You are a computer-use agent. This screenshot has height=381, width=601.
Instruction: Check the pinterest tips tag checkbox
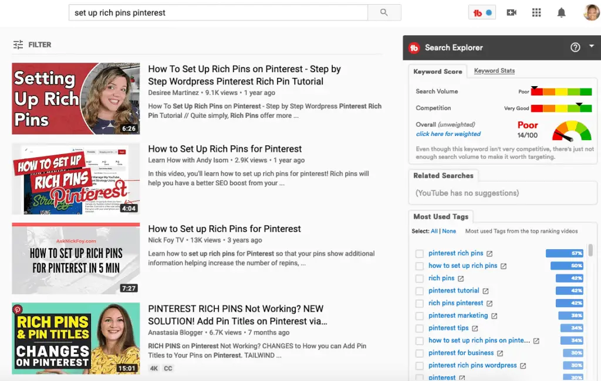[420, 328]
